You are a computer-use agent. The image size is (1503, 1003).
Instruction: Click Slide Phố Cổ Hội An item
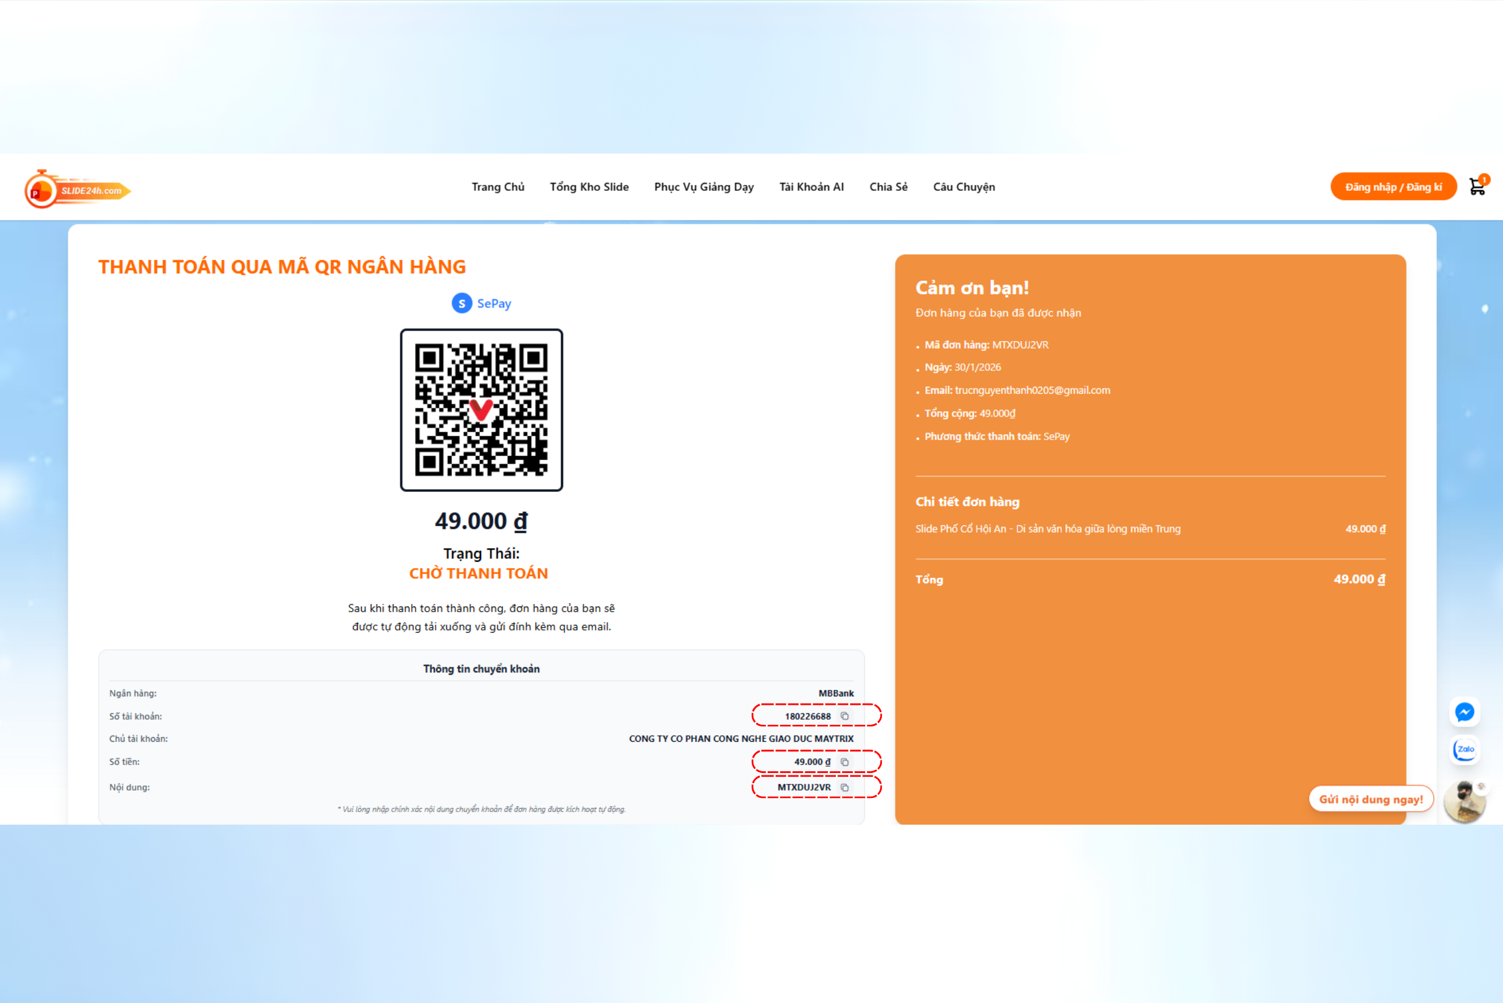coord(1047,529)
